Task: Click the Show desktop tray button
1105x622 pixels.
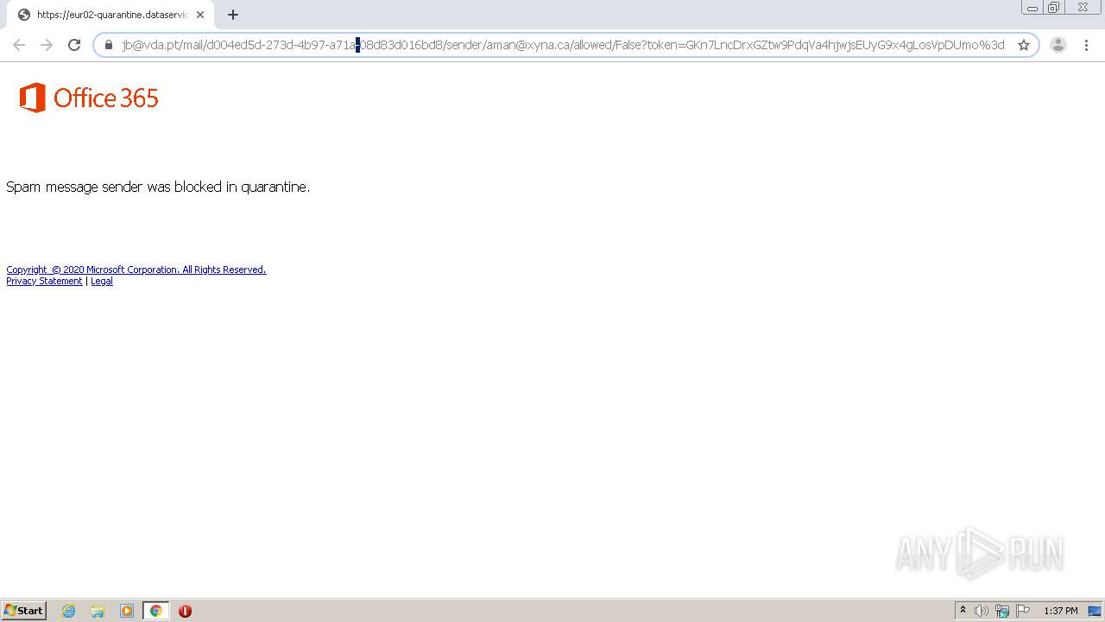Action: pyautogui.click(x=1095, y=611)
